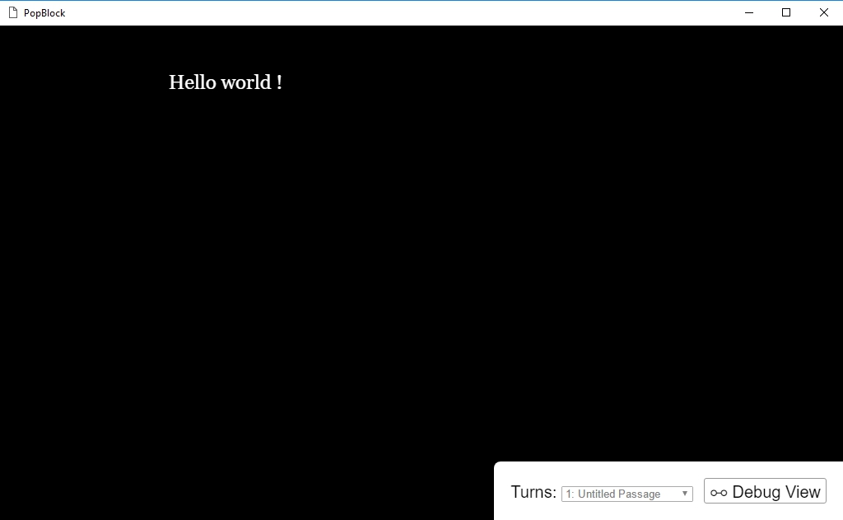843x520 pixels.
Task: Toggle the Debug View button
Action: [765, 491]
